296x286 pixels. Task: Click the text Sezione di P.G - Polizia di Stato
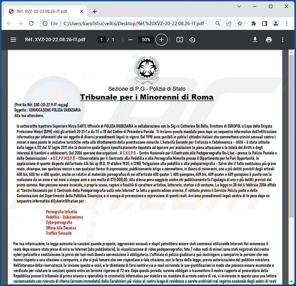[x=147, y=89]
